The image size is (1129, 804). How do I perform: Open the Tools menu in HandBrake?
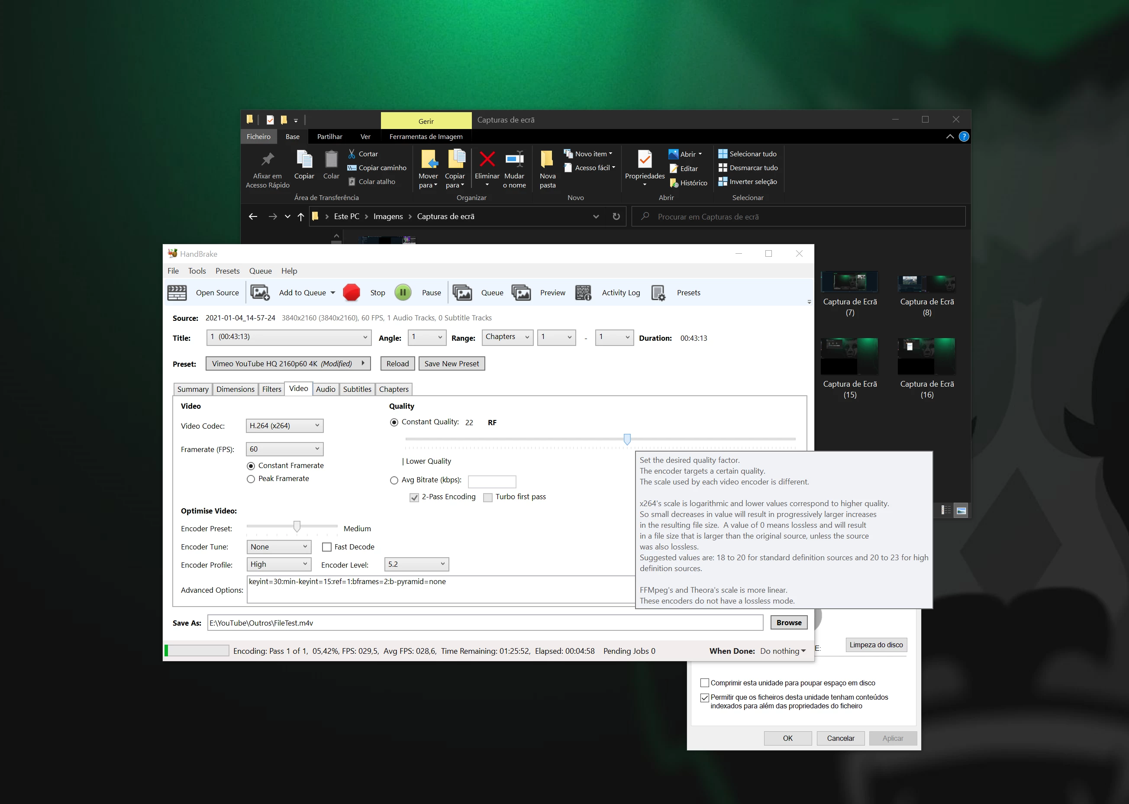coord(197,271)
